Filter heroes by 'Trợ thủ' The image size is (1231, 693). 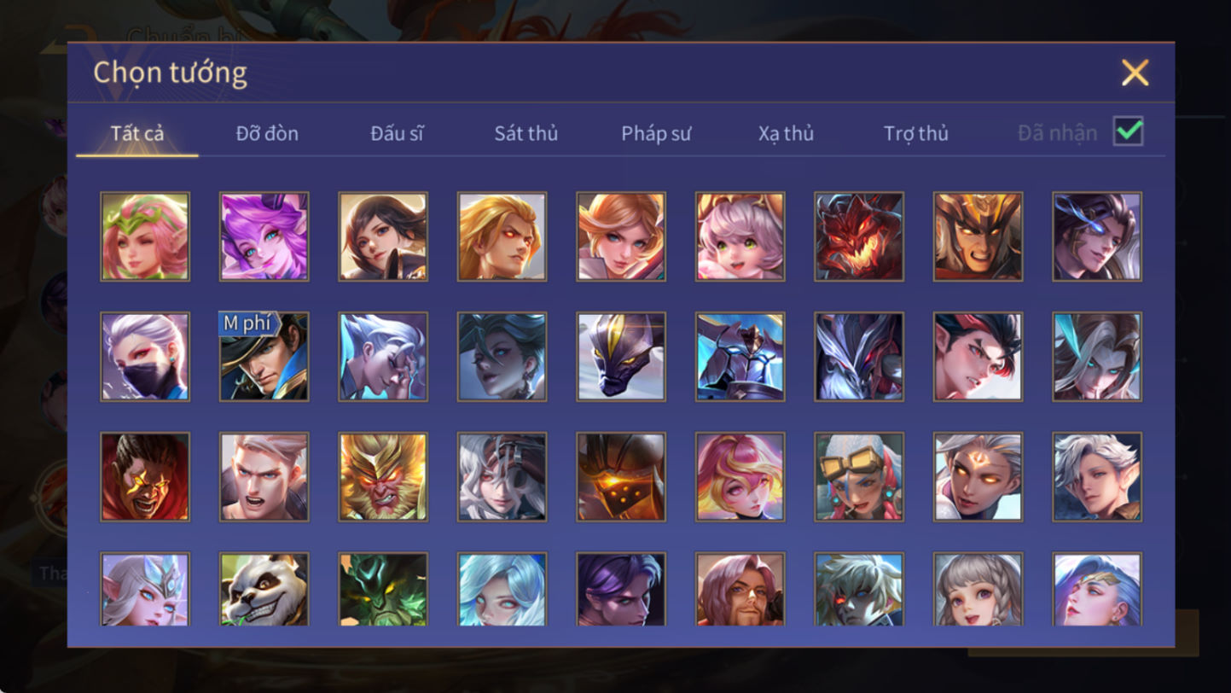[x=916, y=133]
